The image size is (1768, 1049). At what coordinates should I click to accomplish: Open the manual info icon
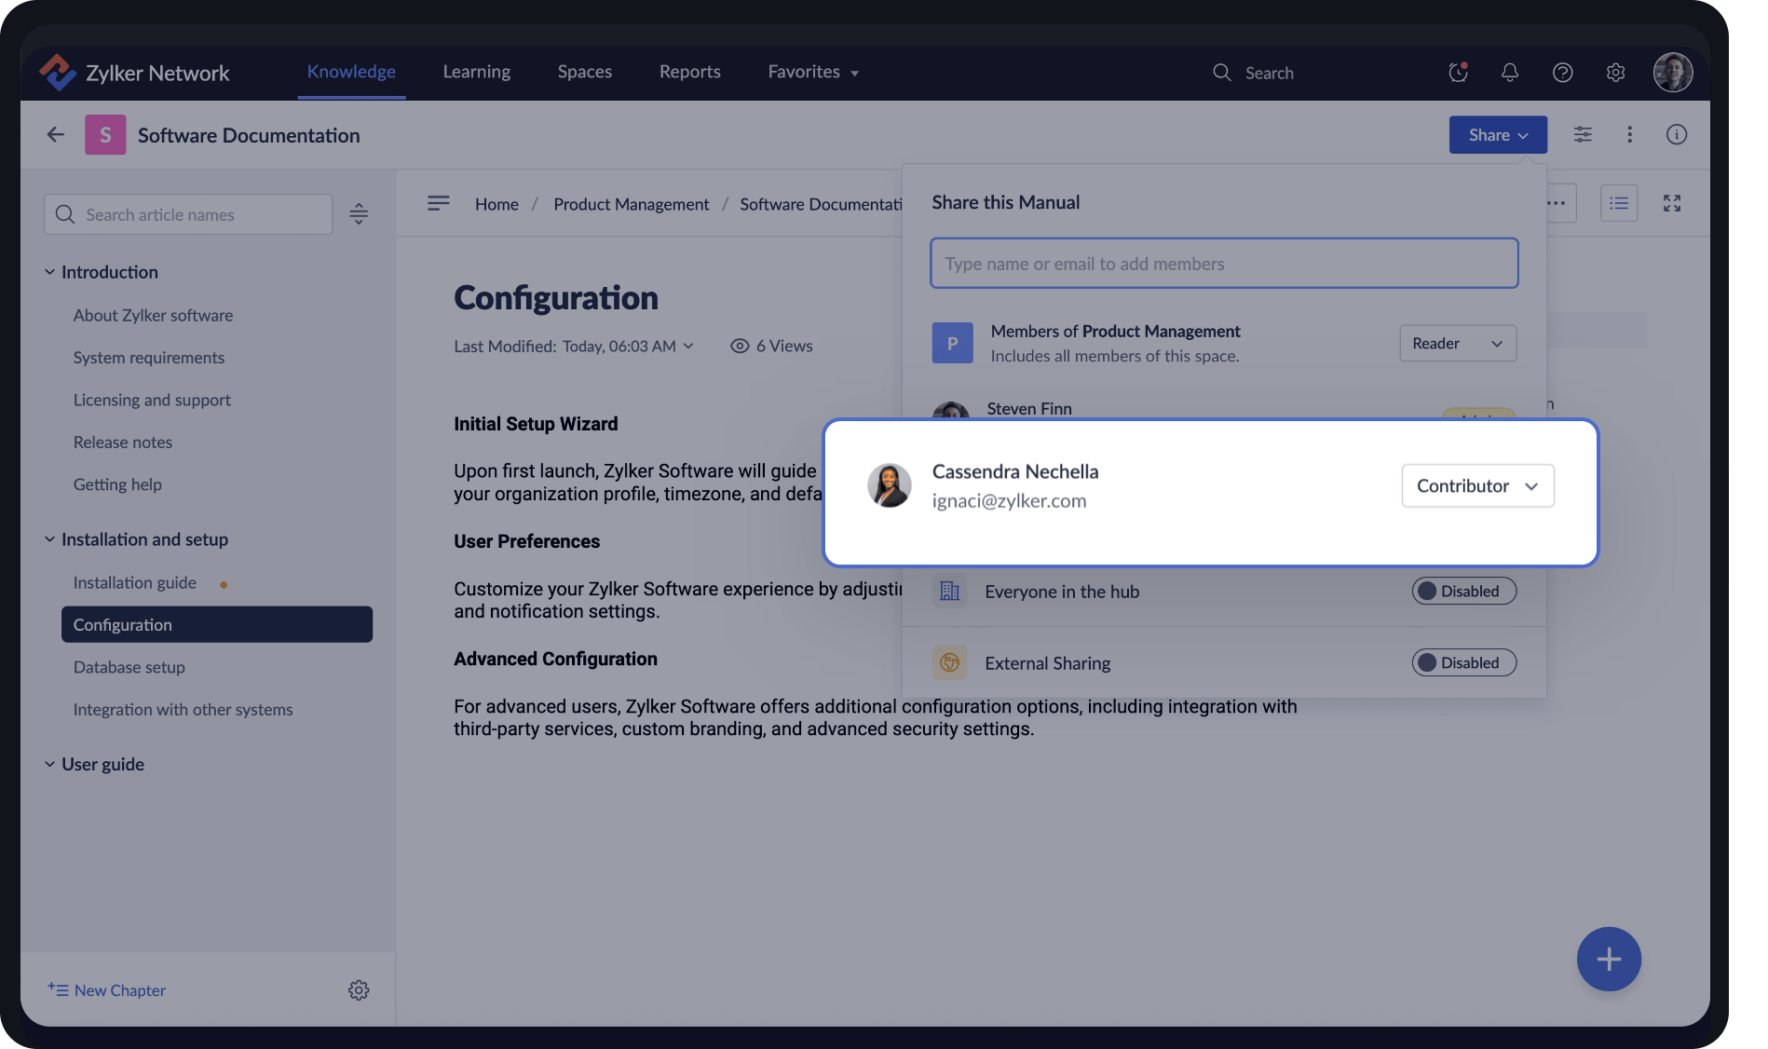click(1676, 134)
